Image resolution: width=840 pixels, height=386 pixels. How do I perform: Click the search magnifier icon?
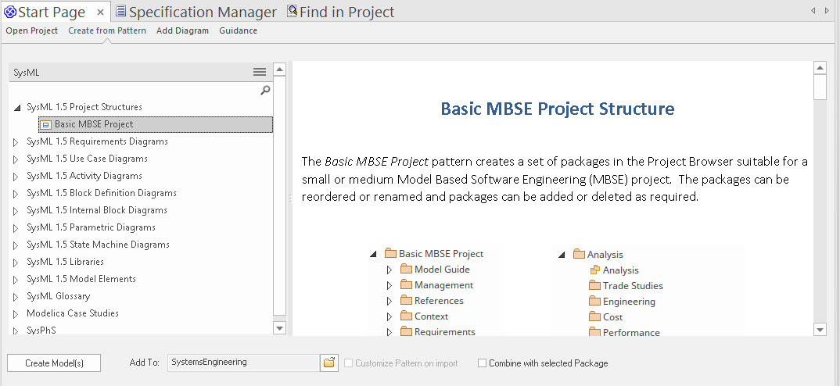point(265,90)
